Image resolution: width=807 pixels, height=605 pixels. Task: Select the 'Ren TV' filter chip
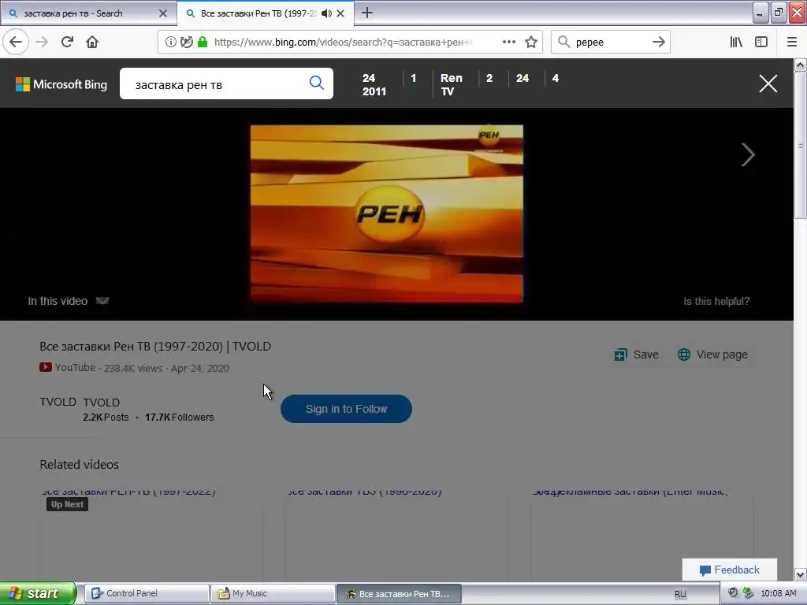tap(452, 85)
